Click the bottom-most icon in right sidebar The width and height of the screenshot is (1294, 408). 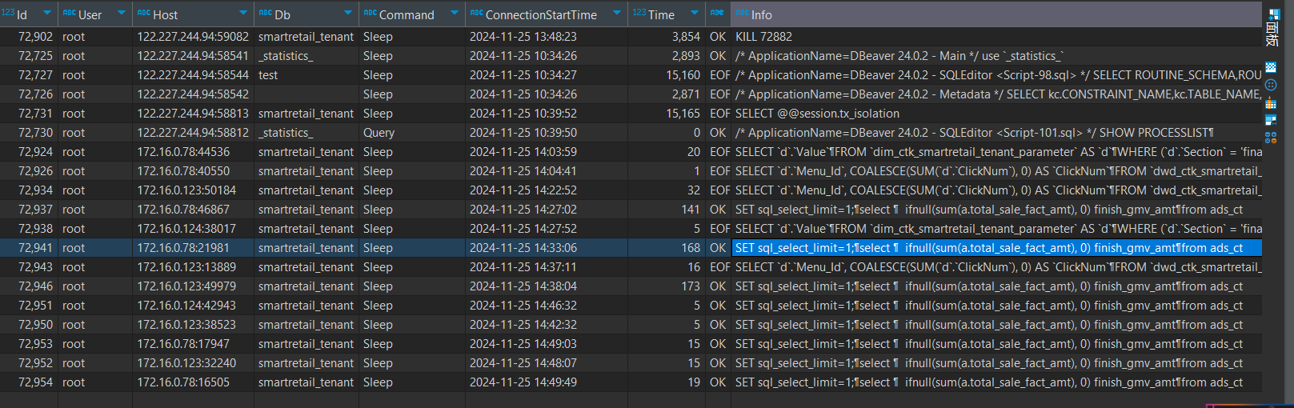click(x=1271, y=138)
